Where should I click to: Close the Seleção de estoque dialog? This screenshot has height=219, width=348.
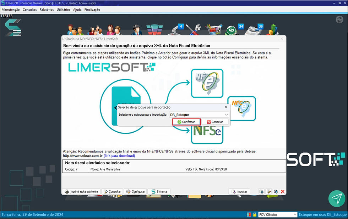tap(226, 107)
